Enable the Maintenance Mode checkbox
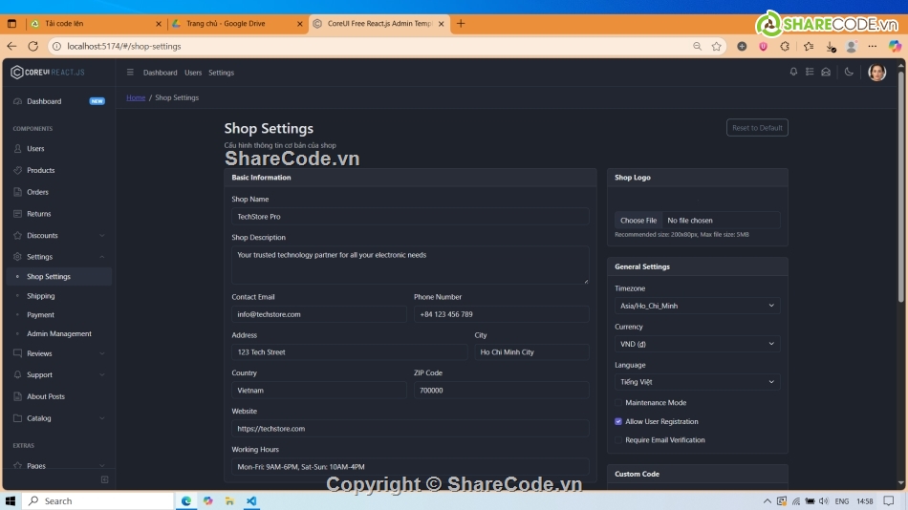This screenshot has width=908, height=510. click(x=618, y=403)
